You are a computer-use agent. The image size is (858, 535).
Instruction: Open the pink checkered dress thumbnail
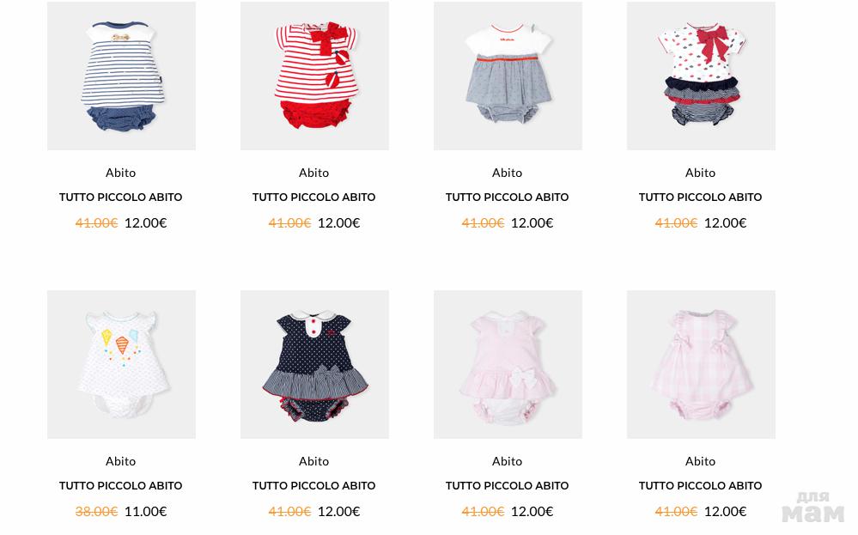701,364
